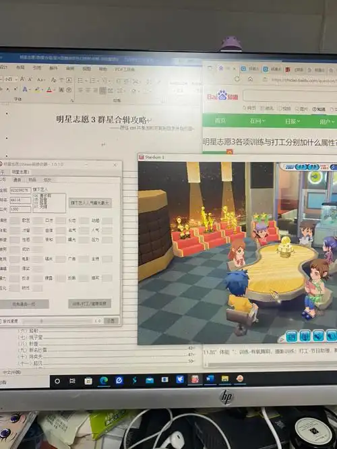
Task: Toggle the game speed checkbox in trainer
Action: tap(1, 321)
